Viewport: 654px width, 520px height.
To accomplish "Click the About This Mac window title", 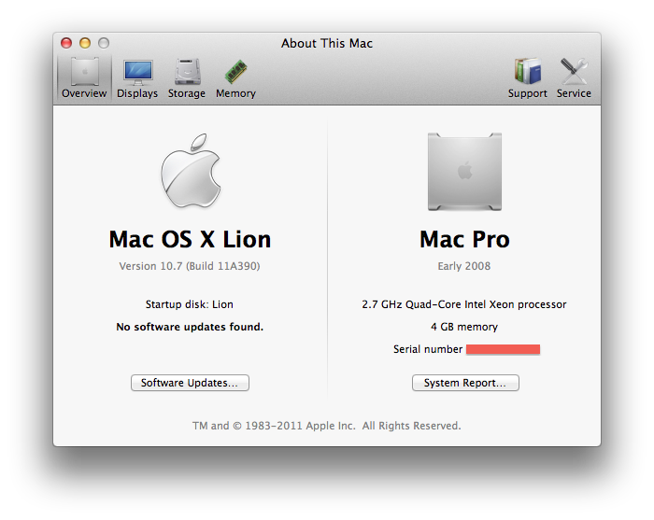I will [327, 43].
